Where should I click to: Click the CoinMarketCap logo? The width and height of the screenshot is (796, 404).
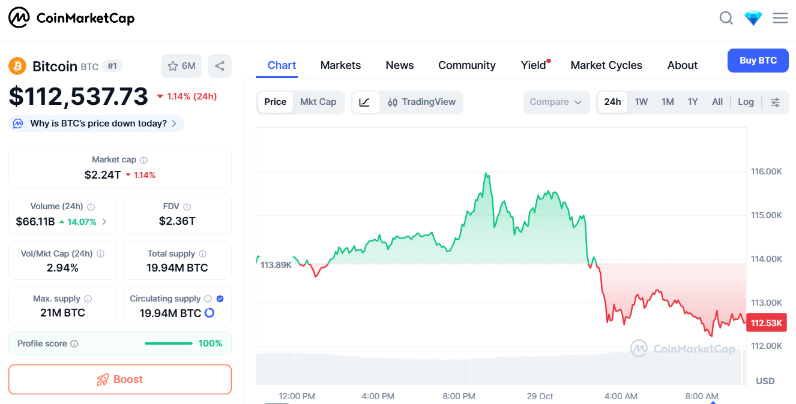[x=71, y=17]
